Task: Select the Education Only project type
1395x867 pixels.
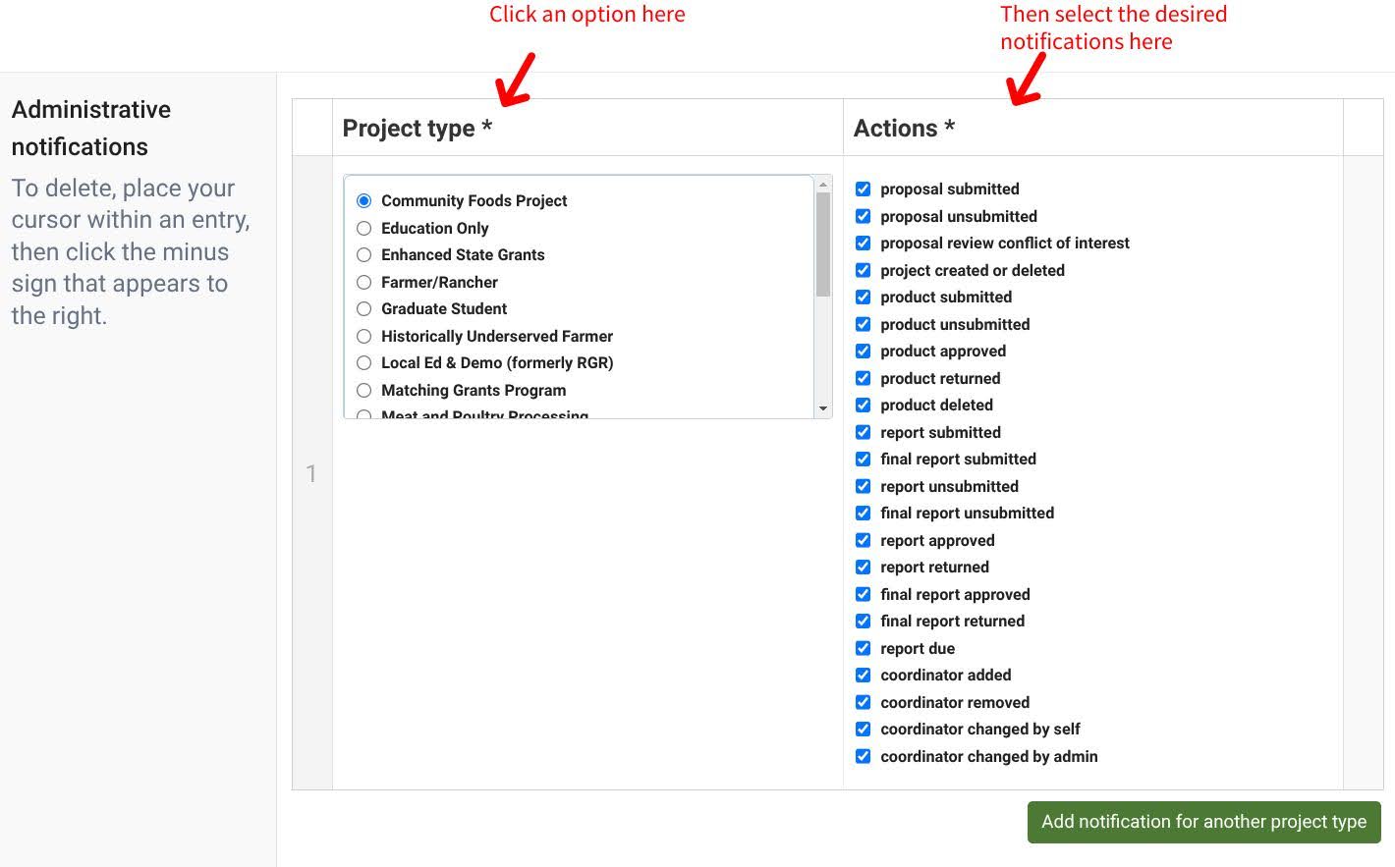Action: click(364, 228)
